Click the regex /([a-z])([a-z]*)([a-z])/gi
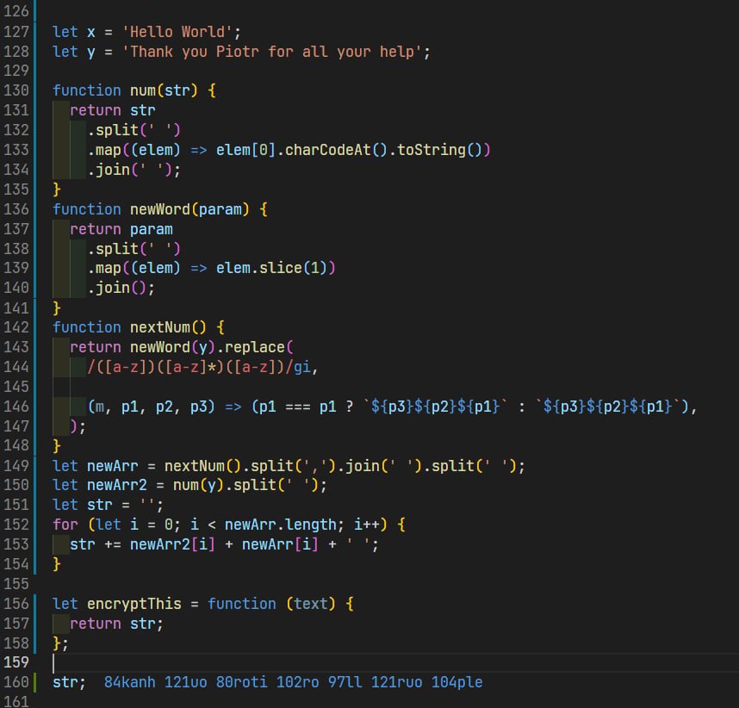This screenshot has width=739, height=708. point(199,367)
